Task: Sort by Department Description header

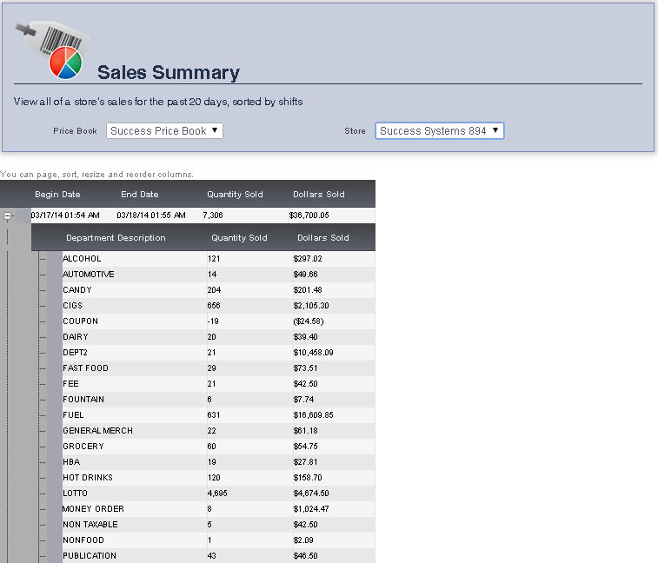Action: click(x=116, y=238)
